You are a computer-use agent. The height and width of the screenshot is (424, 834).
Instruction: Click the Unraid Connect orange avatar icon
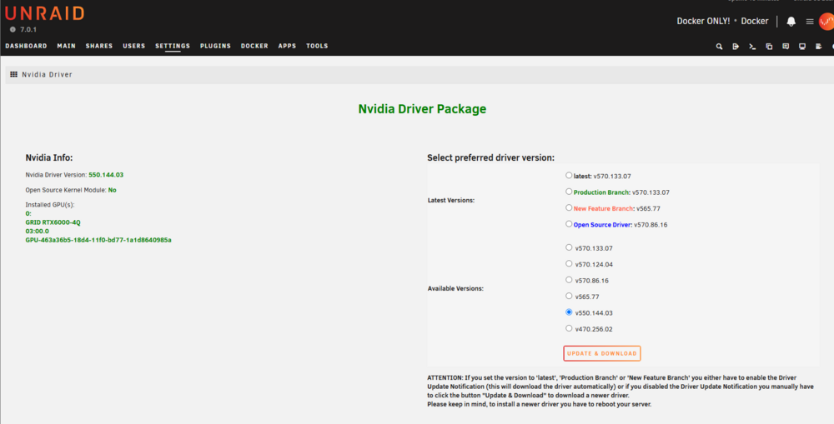826,22
